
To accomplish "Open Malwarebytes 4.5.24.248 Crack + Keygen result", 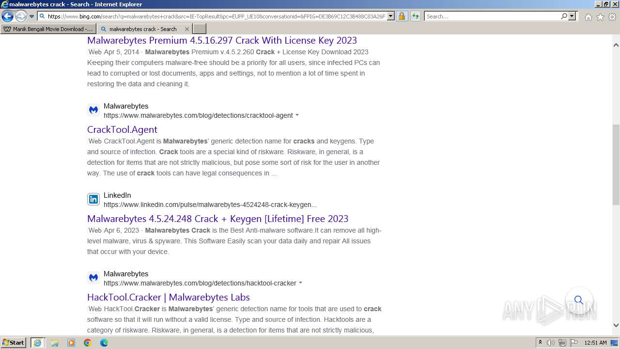I will 218,219.
